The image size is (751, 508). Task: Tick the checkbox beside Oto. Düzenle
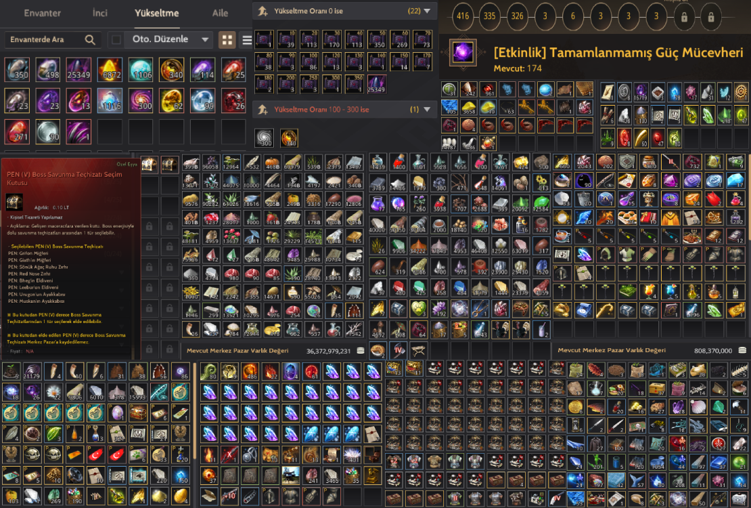[116, 39]
